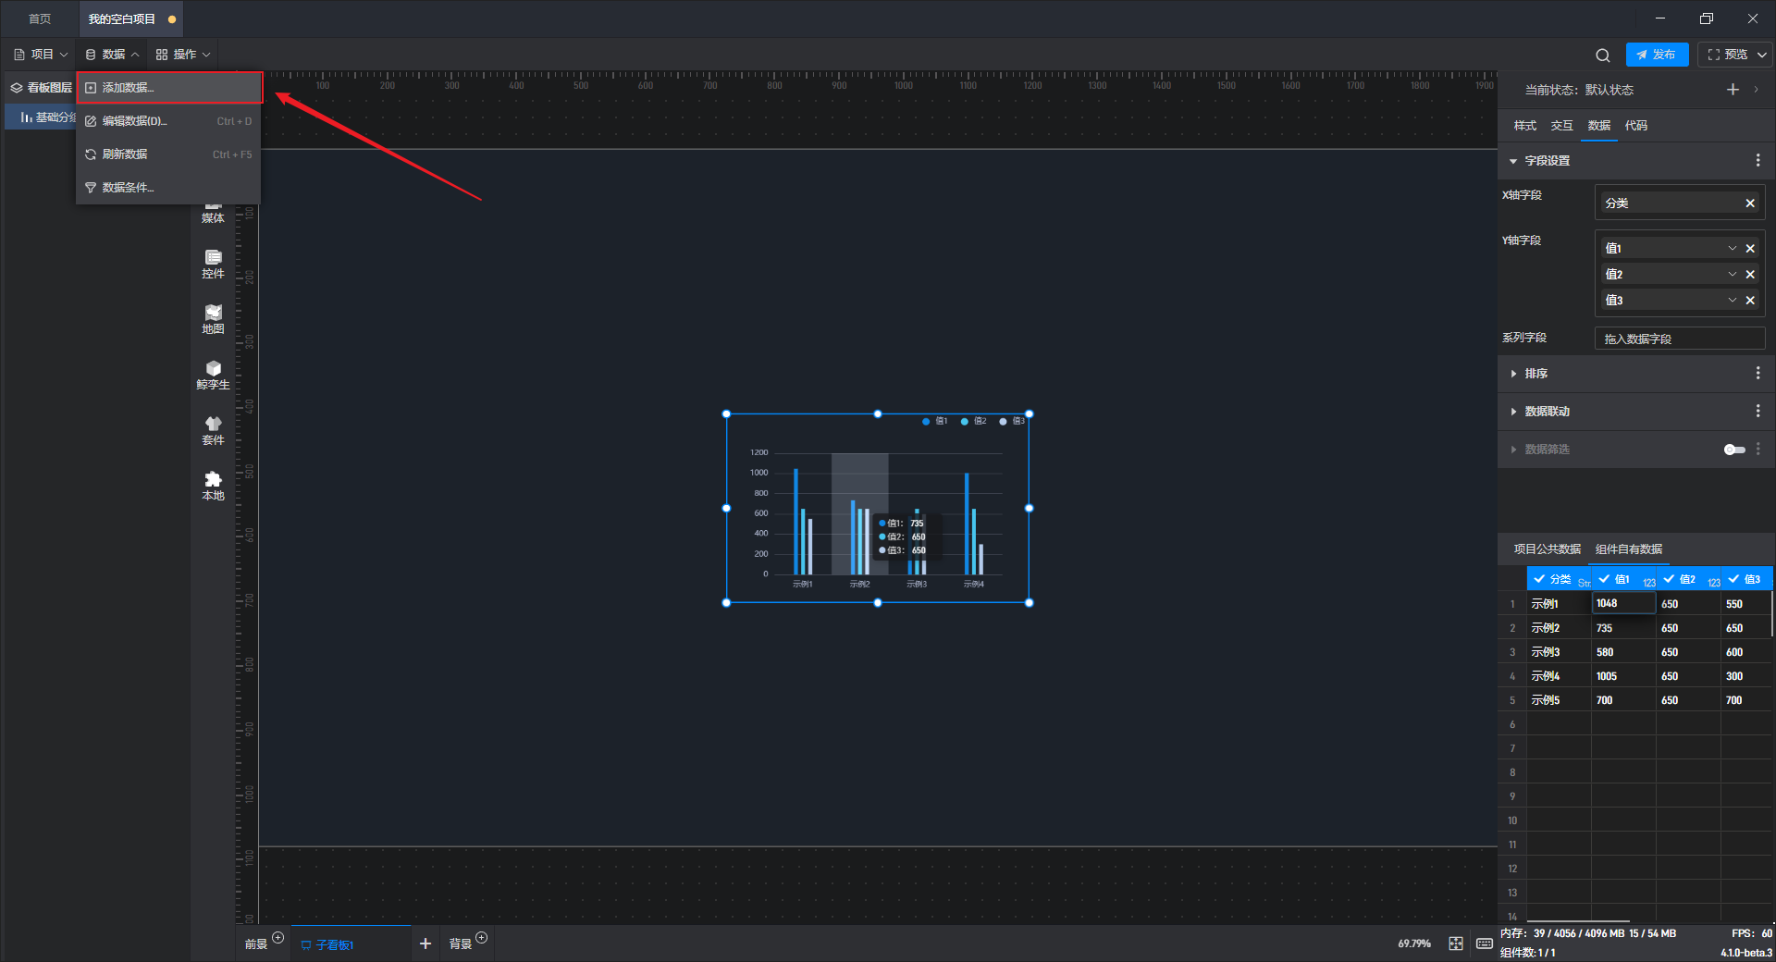
Task: Click the 系列字段 input field
Action: [1680, 339]
